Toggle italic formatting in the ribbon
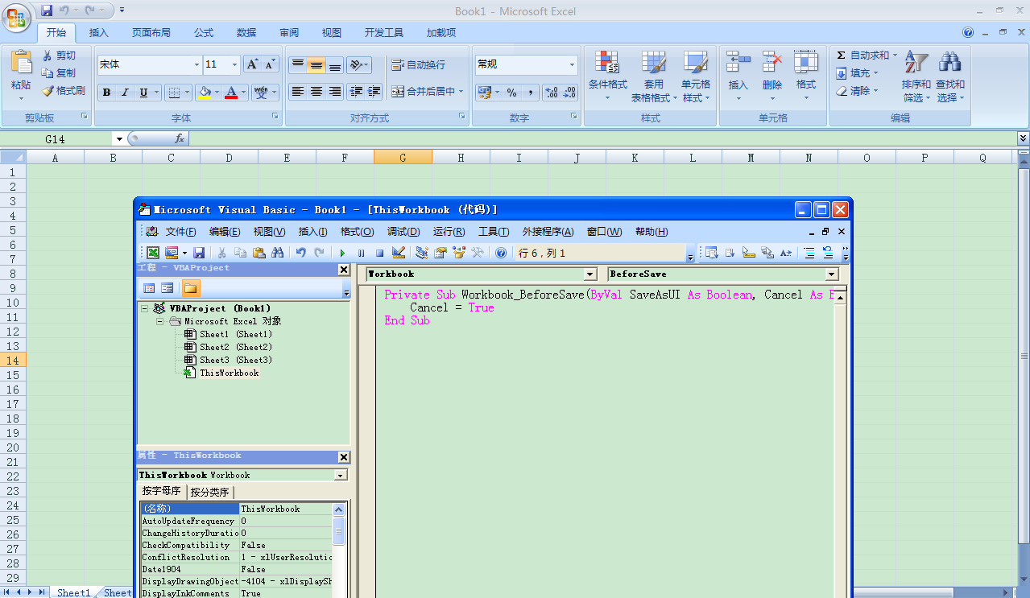Image resolution: width=1030 pixels, height=598 pixels. [125, 93]
